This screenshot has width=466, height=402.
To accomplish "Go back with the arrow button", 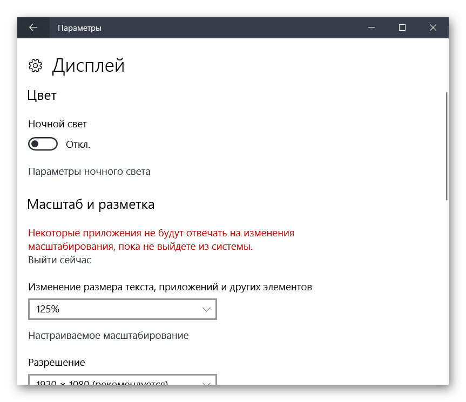I will click(x=33, y=28).
